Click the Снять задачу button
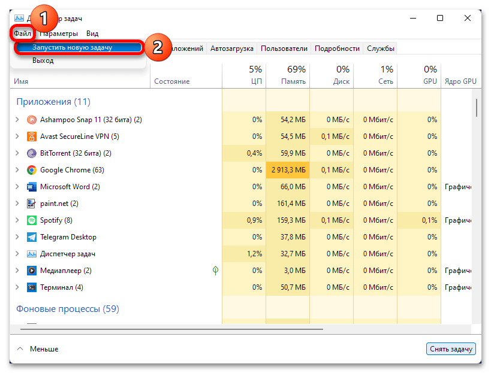This screenshot has width=491, height=373. coord(451,349)
